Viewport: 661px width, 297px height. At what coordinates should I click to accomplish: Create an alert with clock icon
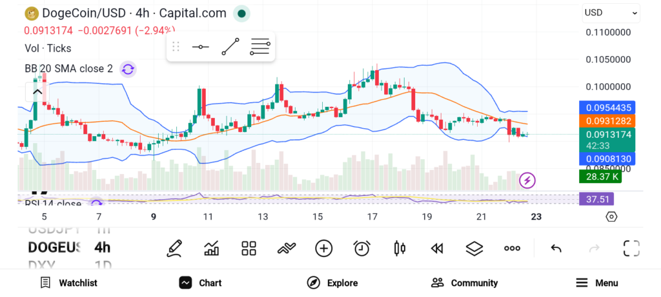(x=361, y=248)
